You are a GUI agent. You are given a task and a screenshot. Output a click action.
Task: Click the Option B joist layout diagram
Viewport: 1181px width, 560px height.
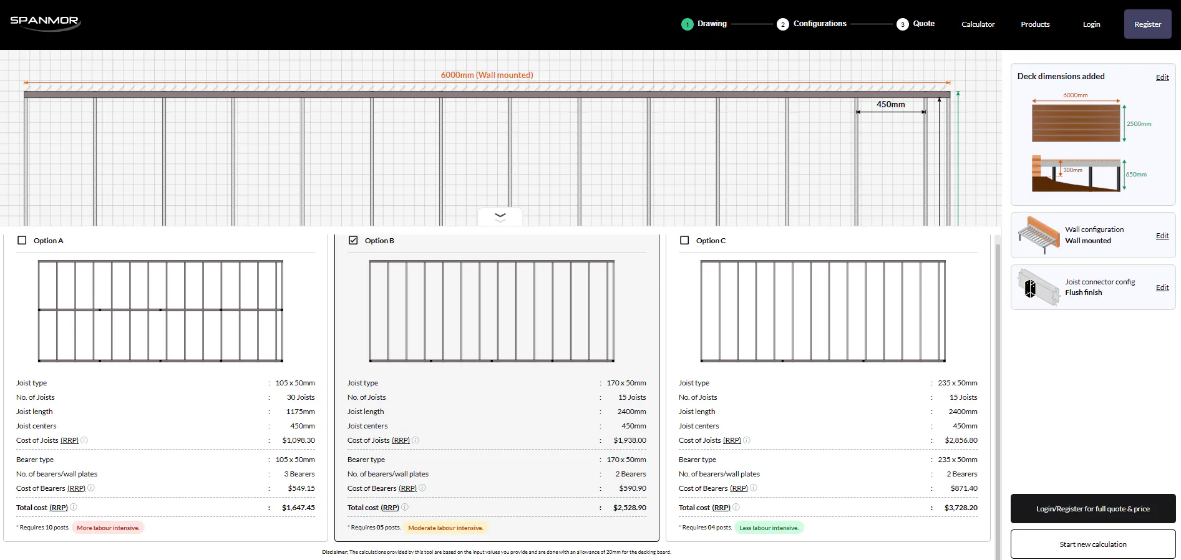(x=492, y=311)
